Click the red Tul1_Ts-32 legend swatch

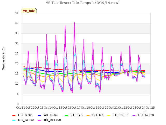tap(14, 116)
